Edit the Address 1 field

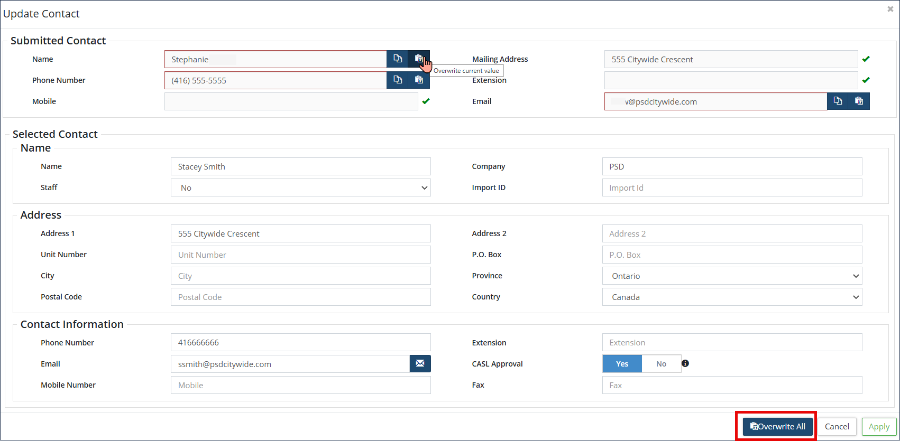[301, 233]
